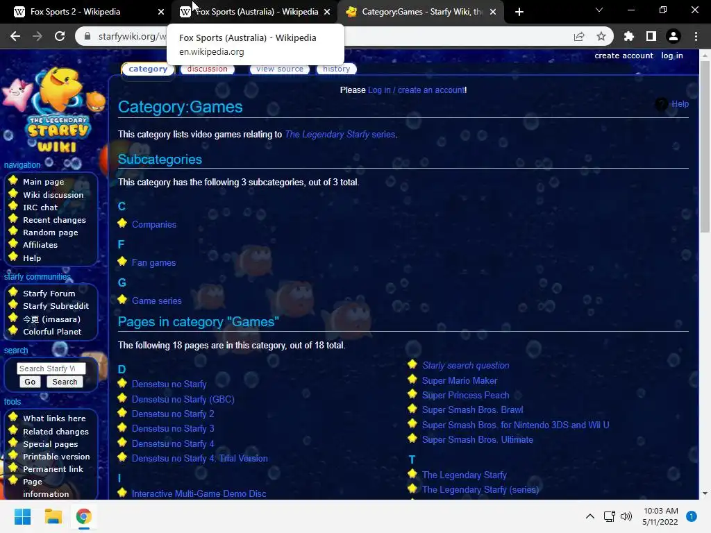Open the tab search chevron
The width and height of the screenshot is (711, 533).
pyautogui.click(x=599, y=10)
